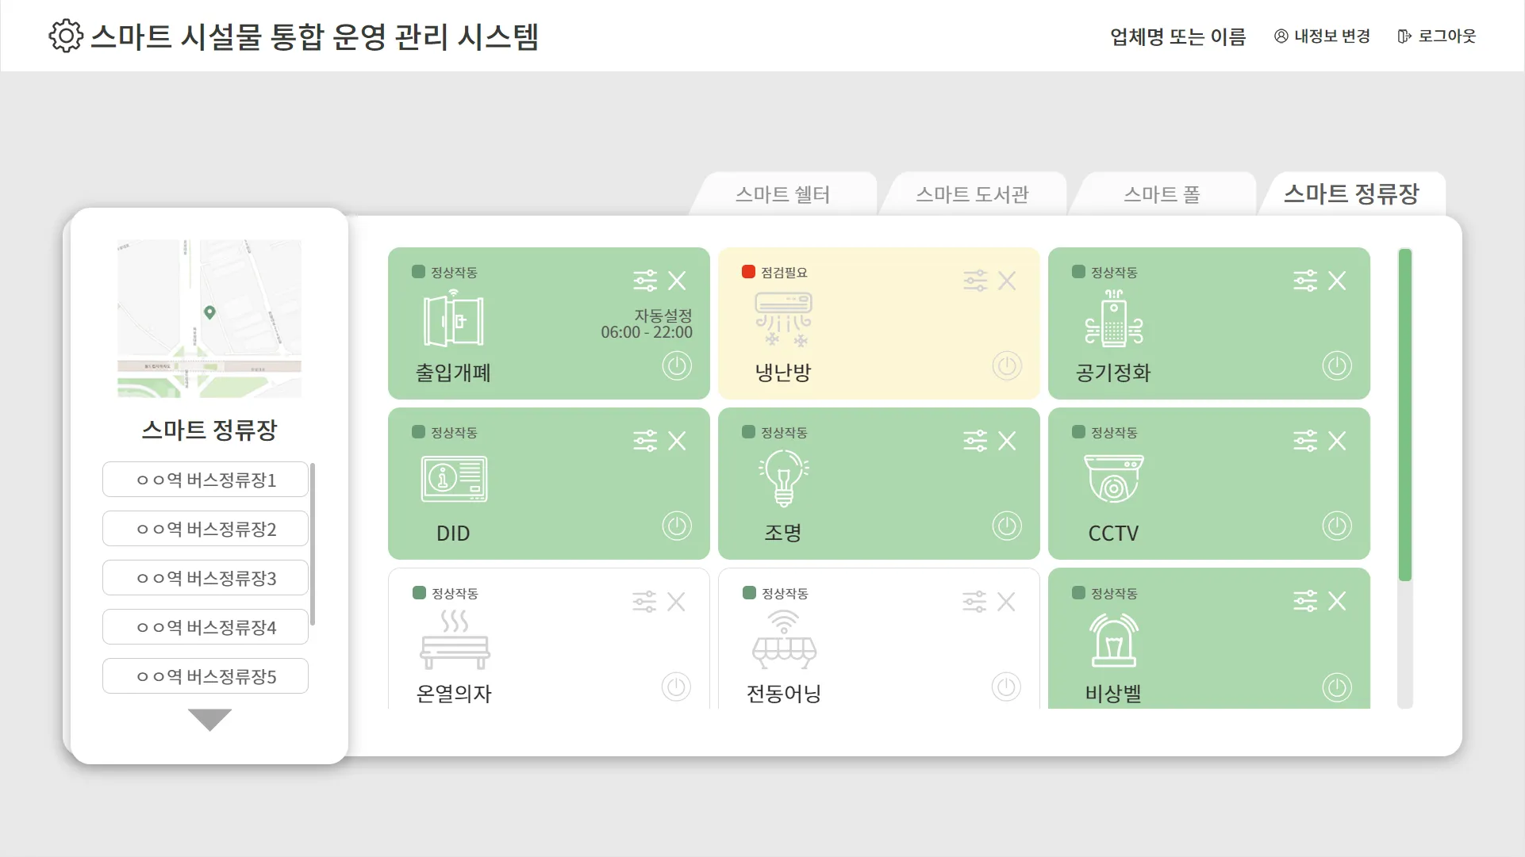Click the map thumbnail in the sidebar

pos(209,318)
